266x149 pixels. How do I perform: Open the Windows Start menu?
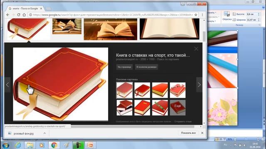click(6, 145)
